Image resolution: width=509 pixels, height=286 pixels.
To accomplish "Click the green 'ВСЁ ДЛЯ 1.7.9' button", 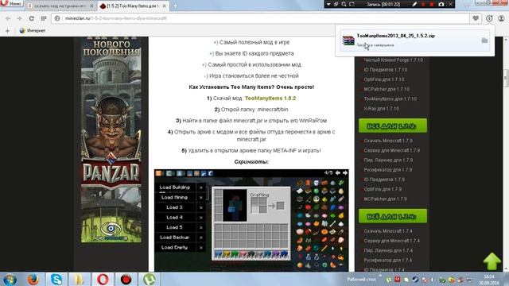I will click(393, 126).
